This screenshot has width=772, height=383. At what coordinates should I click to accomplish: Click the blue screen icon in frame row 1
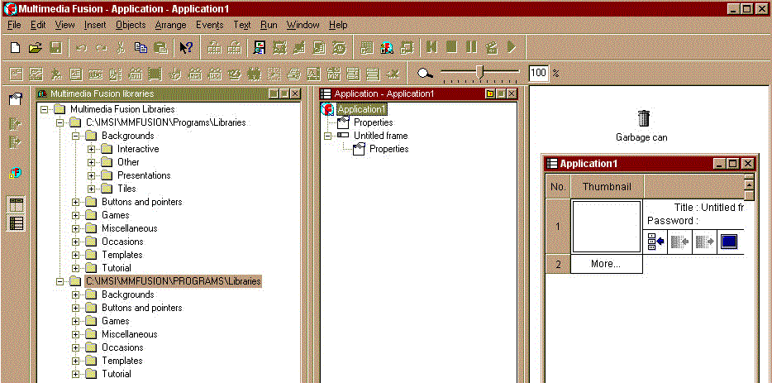(x=729, y=242)
